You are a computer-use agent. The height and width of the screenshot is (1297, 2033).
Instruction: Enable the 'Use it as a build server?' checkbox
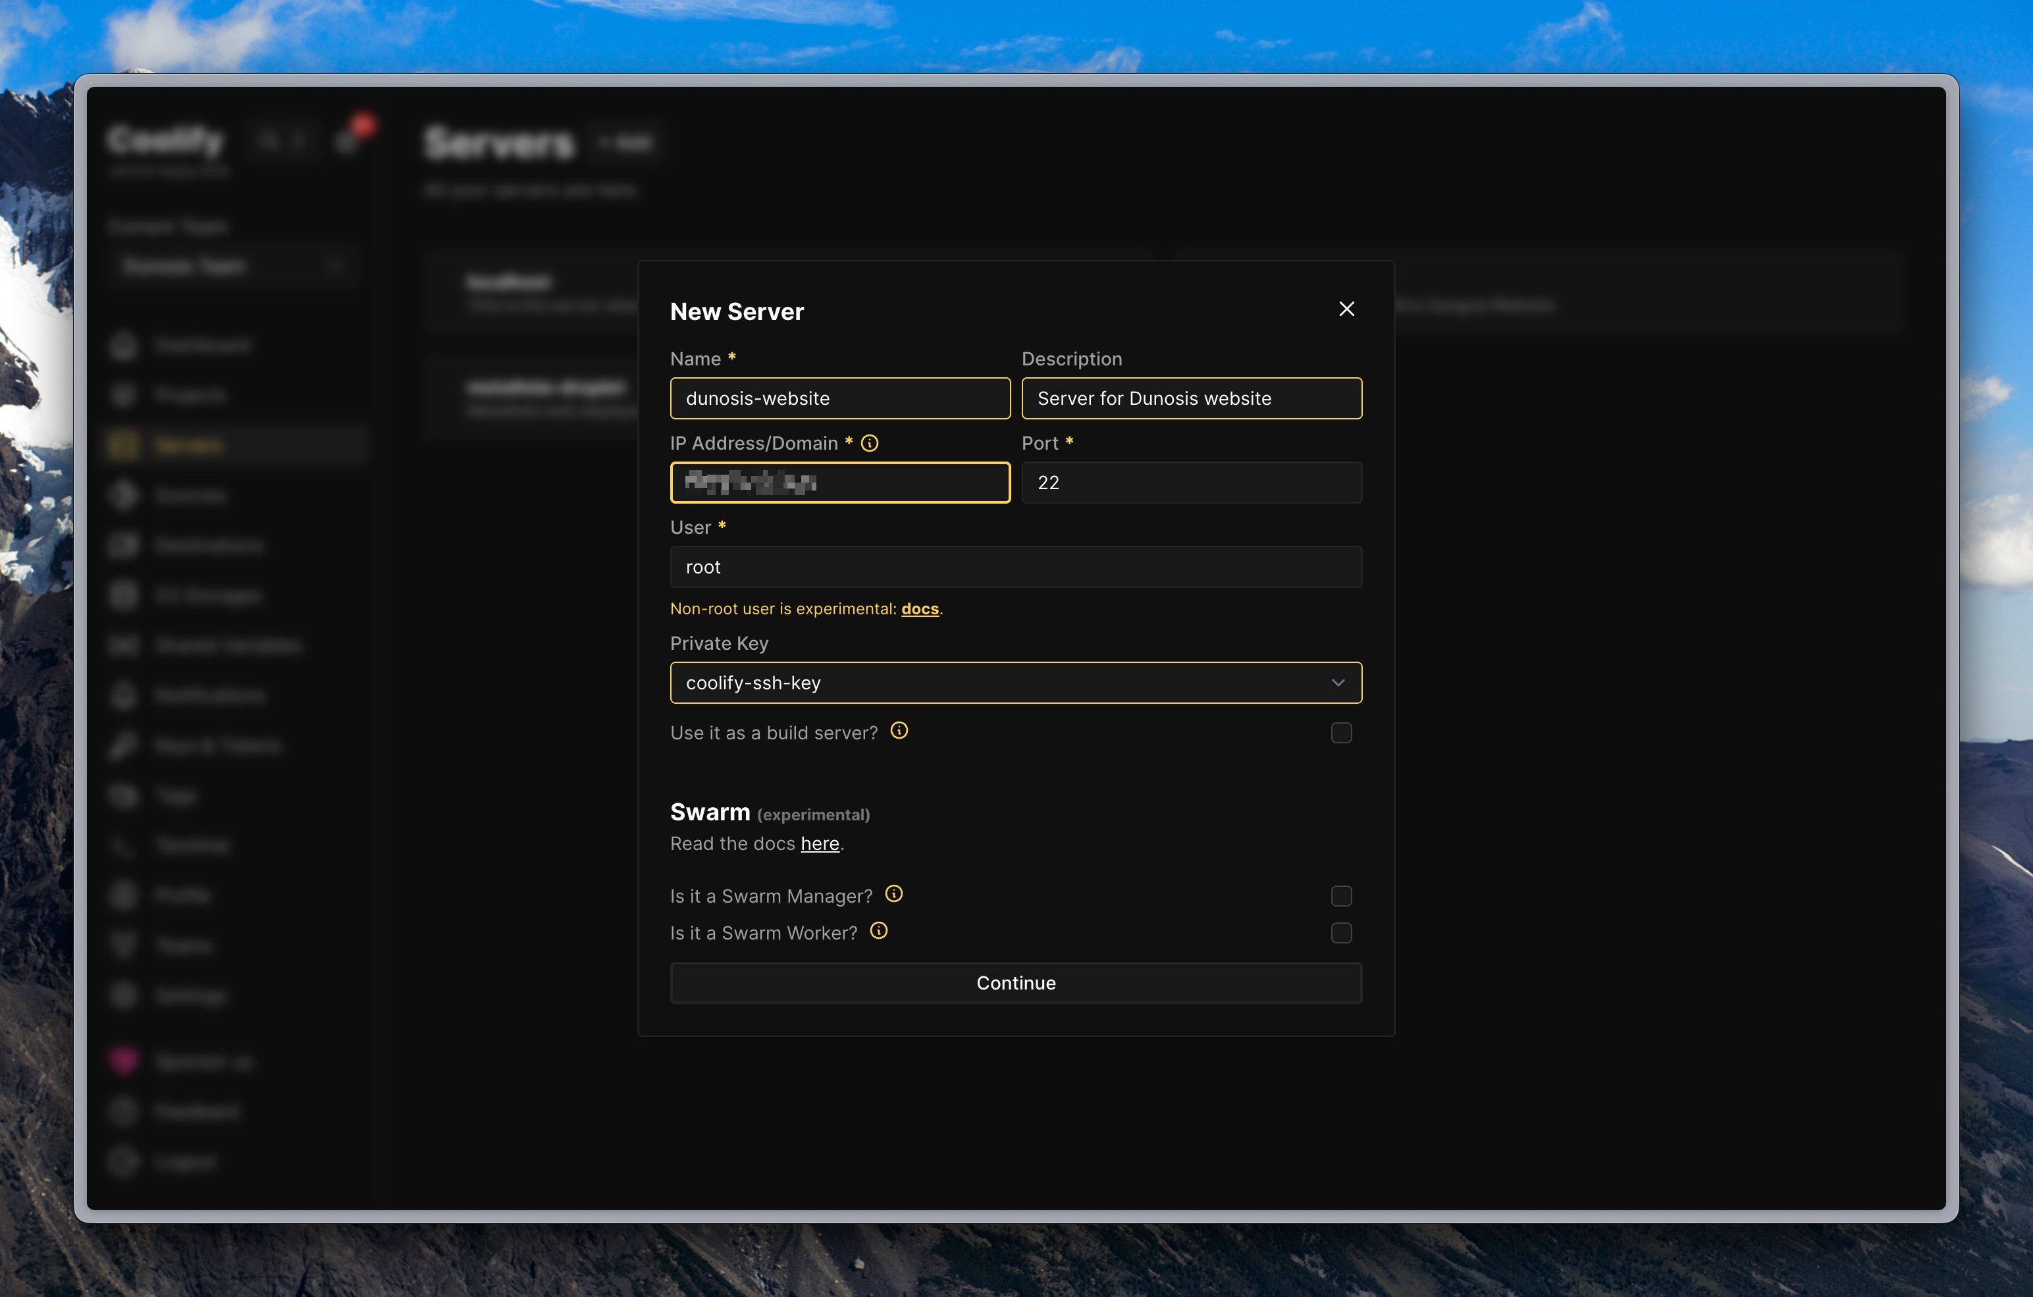pyautogui.click(x=1340, y=733)
